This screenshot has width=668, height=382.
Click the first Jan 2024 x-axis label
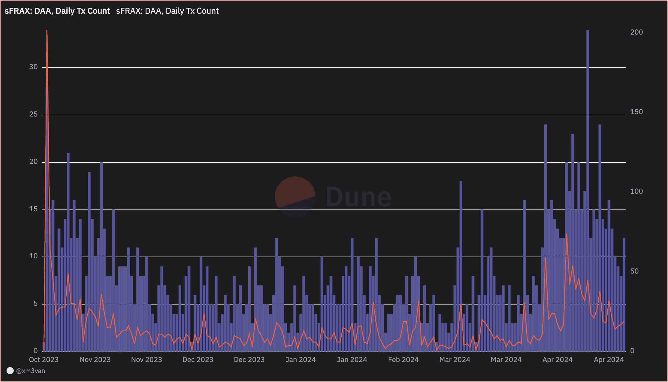pos(300,360)
